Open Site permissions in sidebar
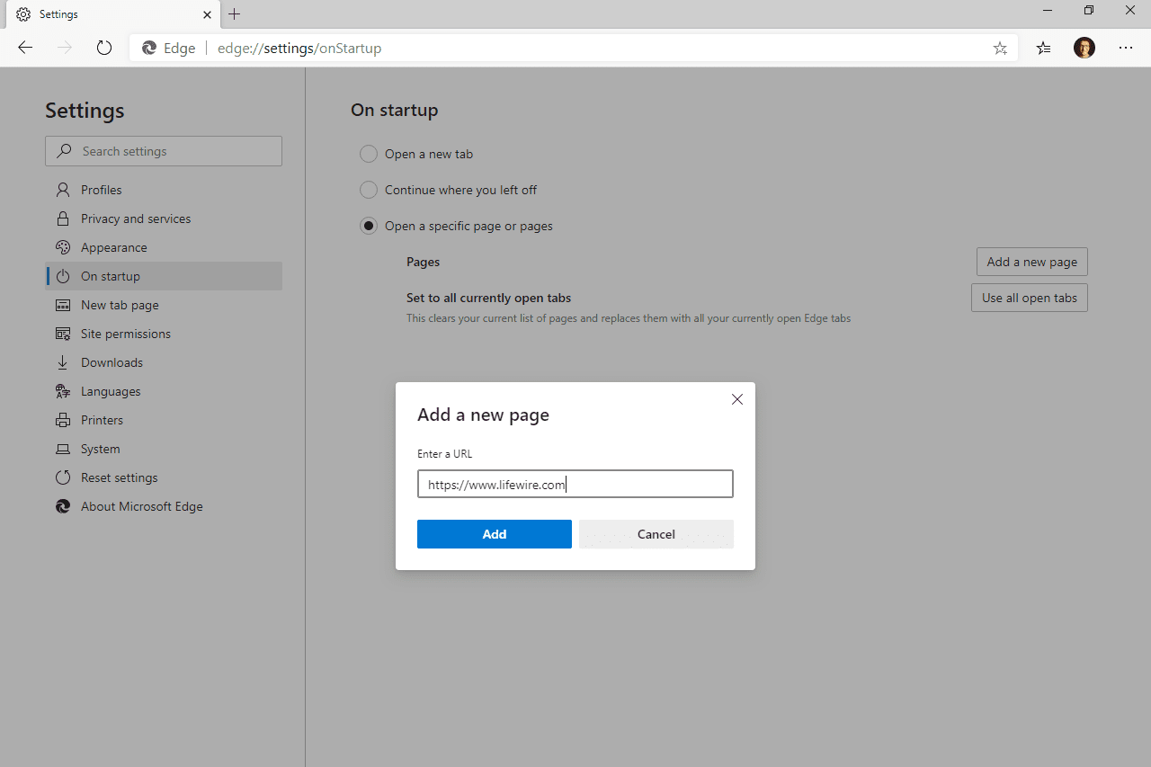Image resolution: width=1151 pixels, height=767 pixels. (x=125, y=334)
